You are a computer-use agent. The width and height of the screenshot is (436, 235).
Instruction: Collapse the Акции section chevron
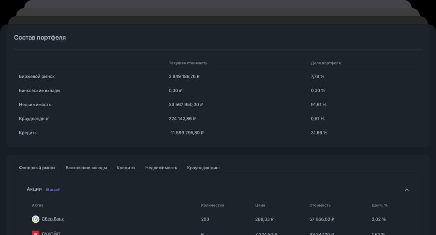407,190
